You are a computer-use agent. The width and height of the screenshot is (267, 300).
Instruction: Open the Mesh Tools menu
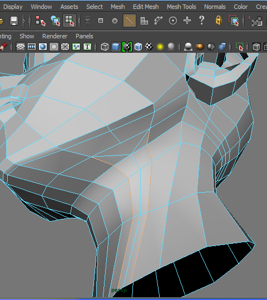(181, 7)
